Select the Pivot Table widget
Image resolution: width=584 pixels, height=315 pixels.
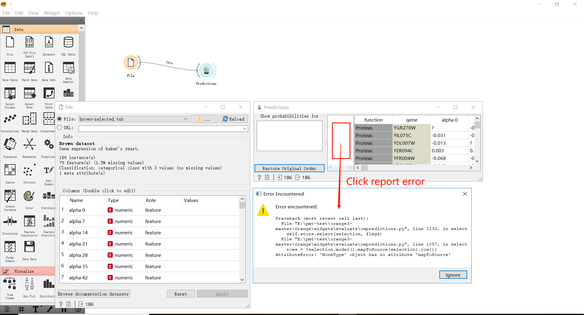coord(49,93)
